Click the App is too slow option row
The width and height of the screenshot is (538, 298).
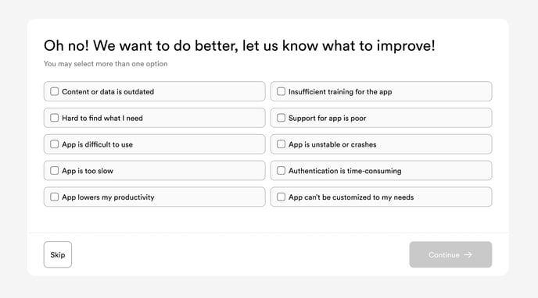(154, 170)
